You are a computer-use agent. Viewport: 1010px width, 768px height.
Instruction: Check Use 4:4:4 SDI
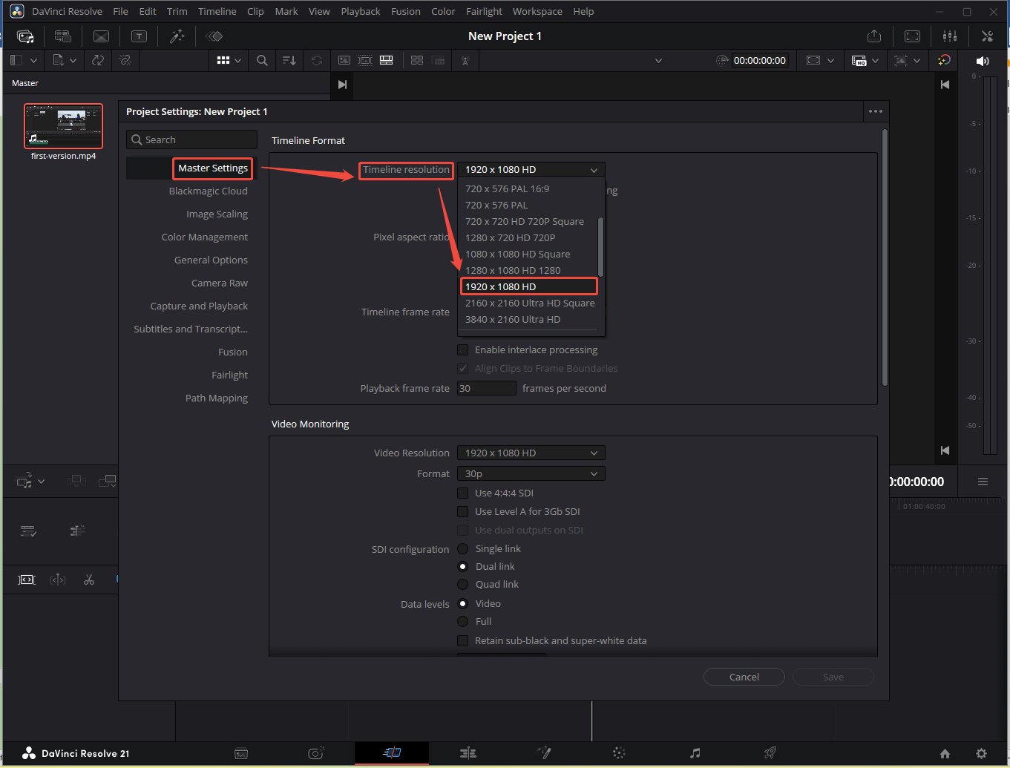[463, 493]
